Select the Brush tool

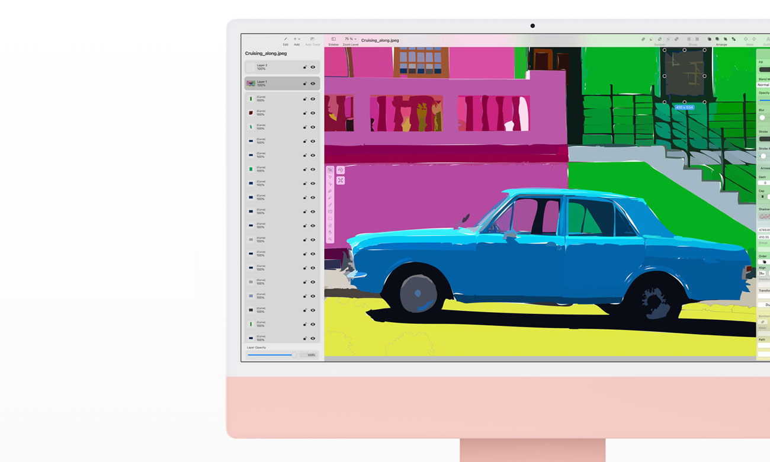[330, 206]
